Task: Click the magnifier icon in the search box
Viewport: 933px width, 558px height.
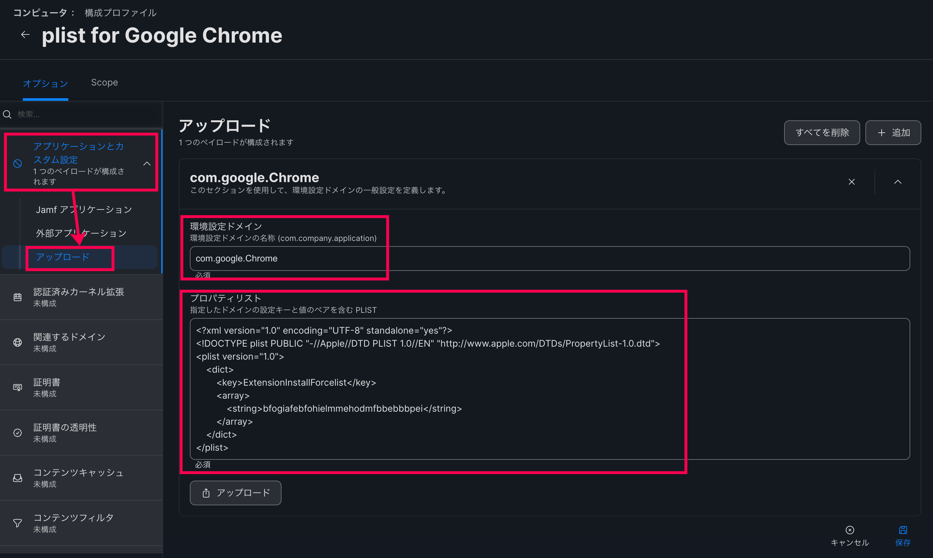Action: click(7, 114)
